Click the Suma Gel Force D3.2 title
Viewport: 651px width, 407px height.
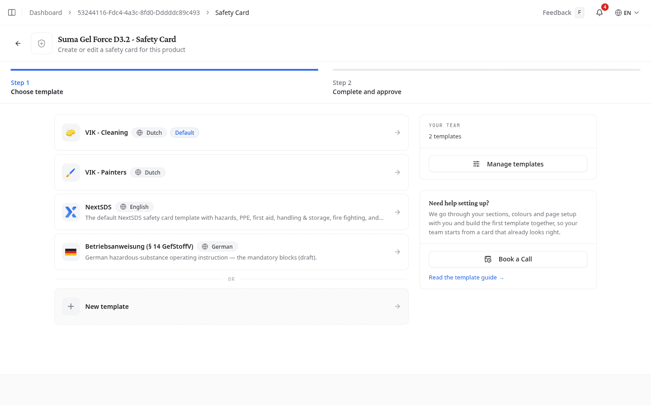(117, 39)
